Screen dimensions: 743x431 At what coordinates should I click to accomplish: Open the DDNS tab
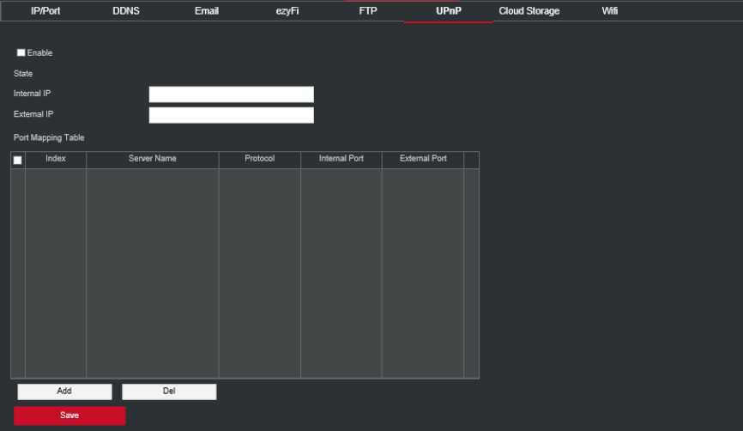click(x=126, y=11)
